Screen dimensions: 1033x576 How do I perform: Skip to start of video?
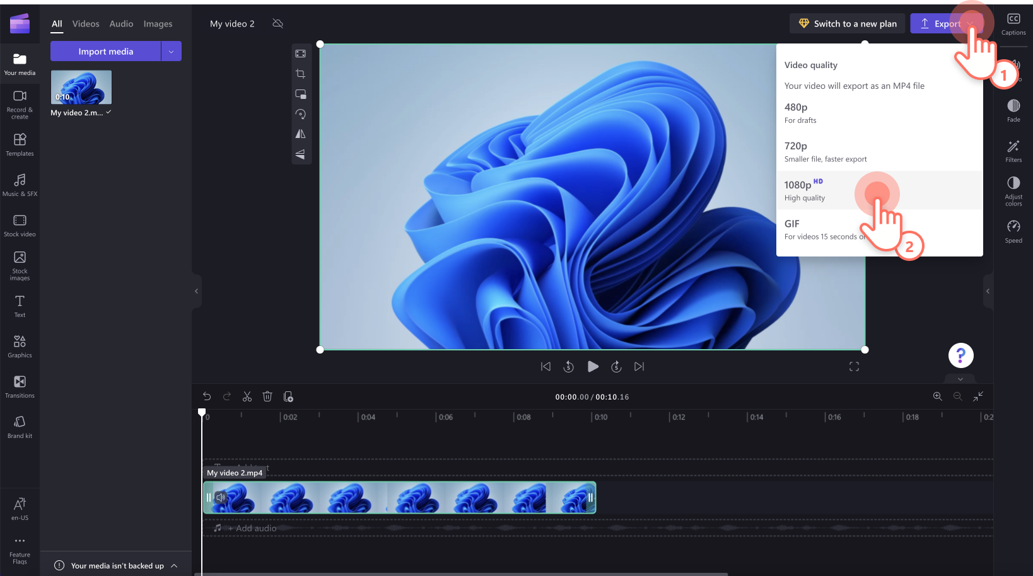546,366
